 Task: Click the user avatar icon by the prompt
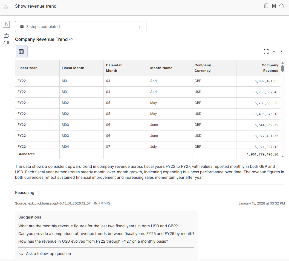coord(6,6)
